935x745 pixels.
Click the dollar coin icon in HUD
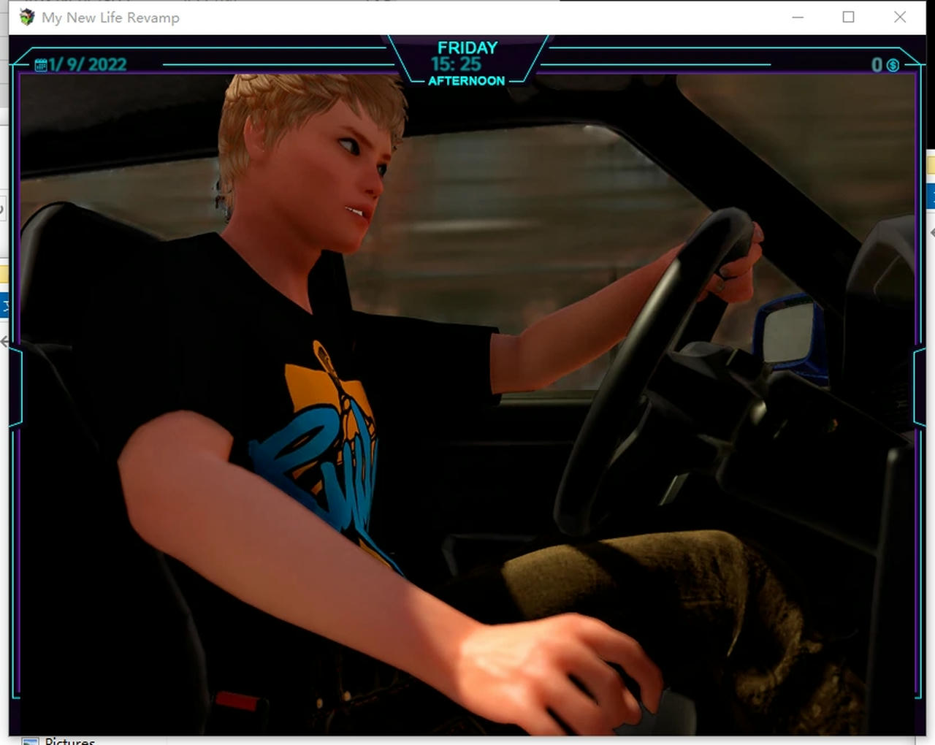[893, 65]
